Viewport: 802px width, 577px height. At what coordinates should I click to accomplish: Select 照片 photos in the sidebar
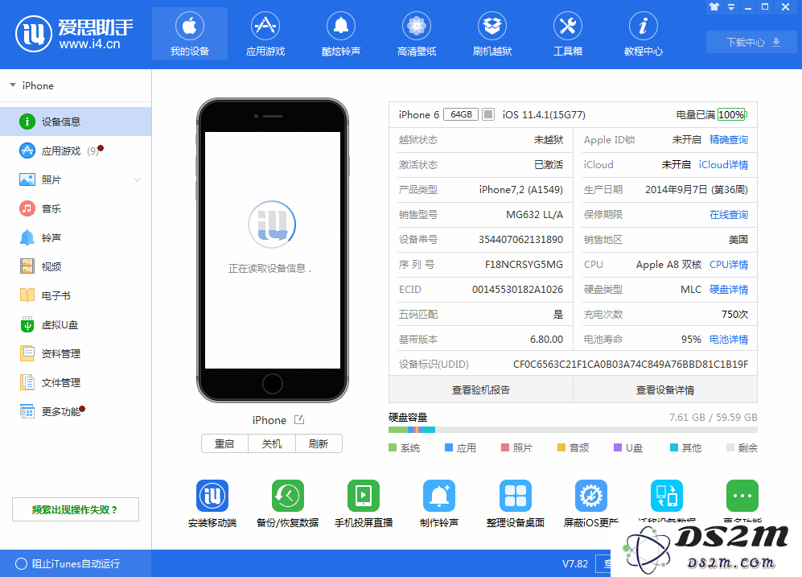coord(76,179)
